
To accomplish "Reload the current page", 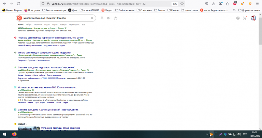I will (x=18, y=4).
